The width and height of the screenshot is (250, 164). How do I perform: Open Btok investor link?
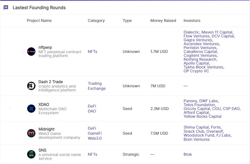(x=188, y=154)
